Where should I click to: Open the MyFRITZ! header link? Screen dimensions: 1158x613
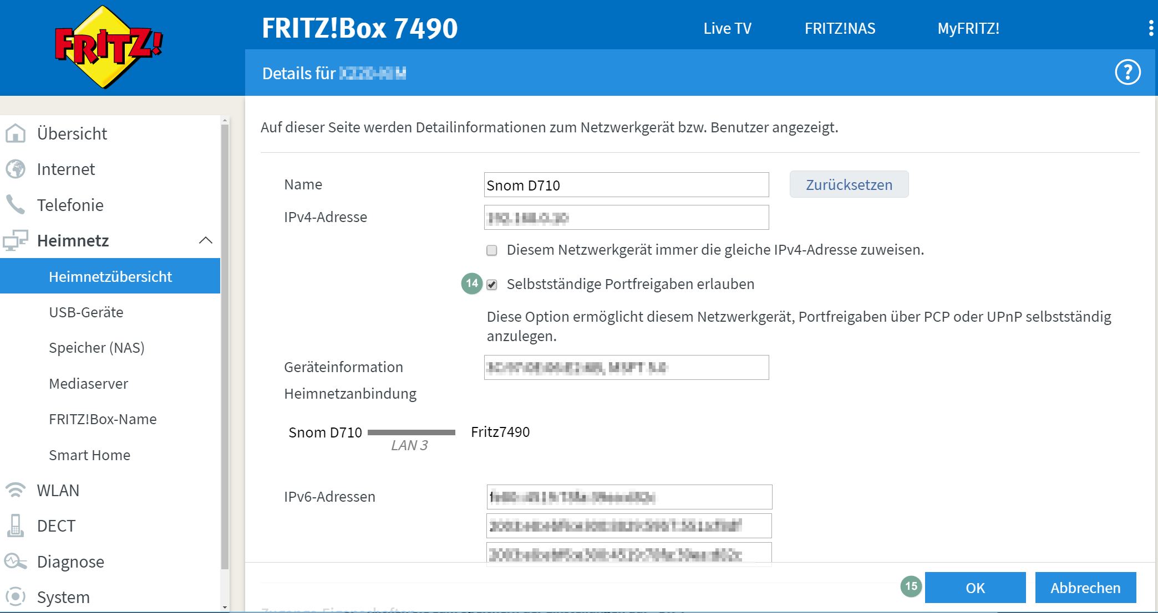(x=968, y=28)
